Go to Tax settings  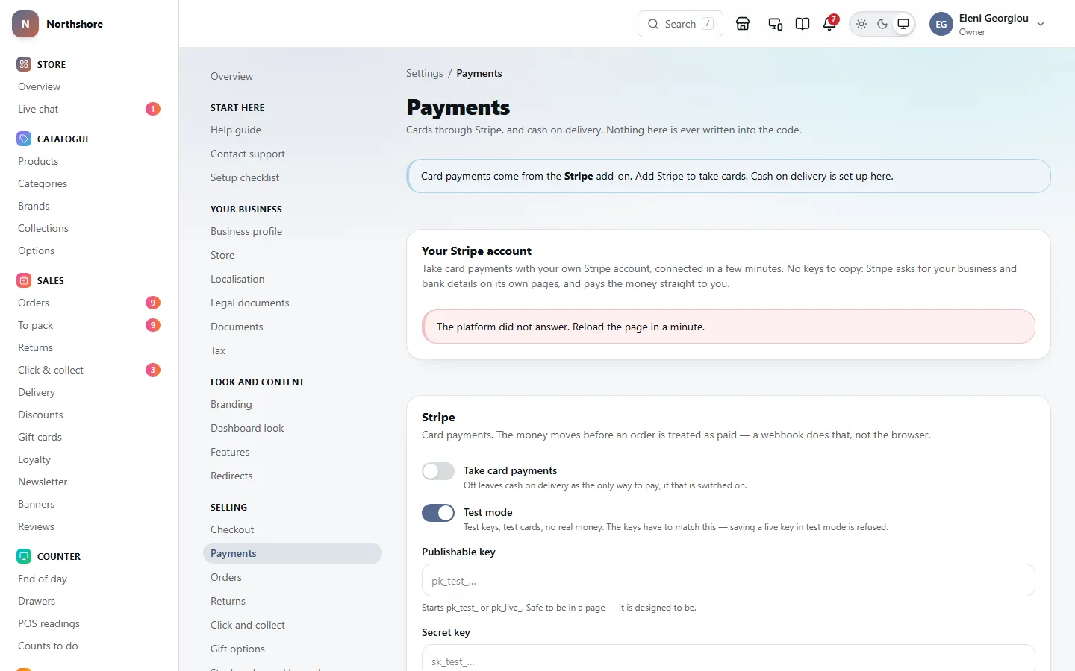coord(293,350)
